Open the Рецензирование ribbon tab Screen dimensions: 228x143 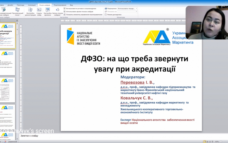click(x=60, y=5)
